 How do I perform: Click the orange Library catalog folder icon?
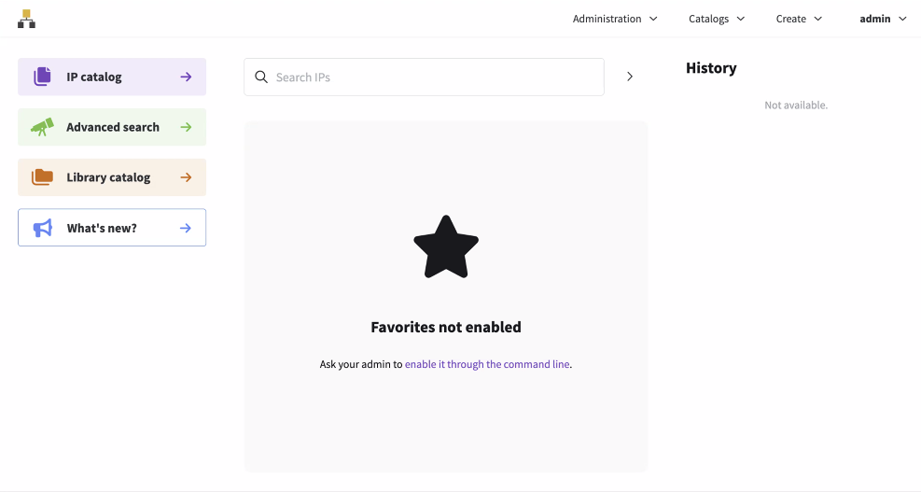[x=42, y=177]
